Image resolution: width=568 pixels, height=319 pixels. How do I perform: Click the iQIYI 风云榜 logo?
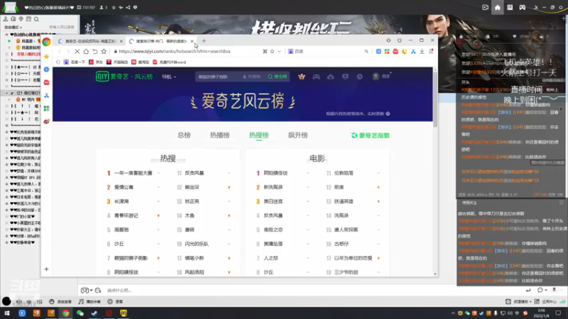tap(124, 77)
